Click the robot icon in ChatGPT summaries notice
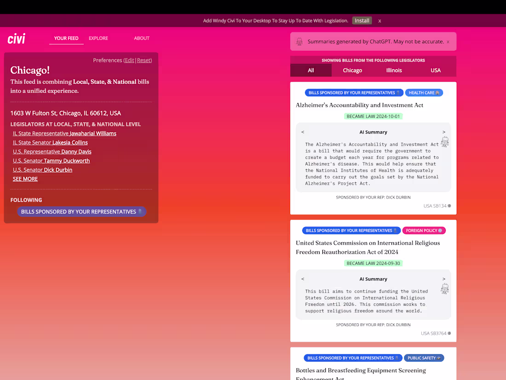 [299, 41]
